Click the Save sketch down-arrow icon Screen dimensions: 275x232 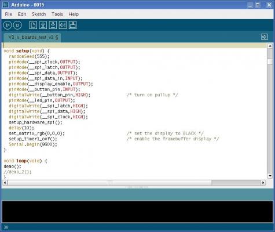tap(53, 25)
